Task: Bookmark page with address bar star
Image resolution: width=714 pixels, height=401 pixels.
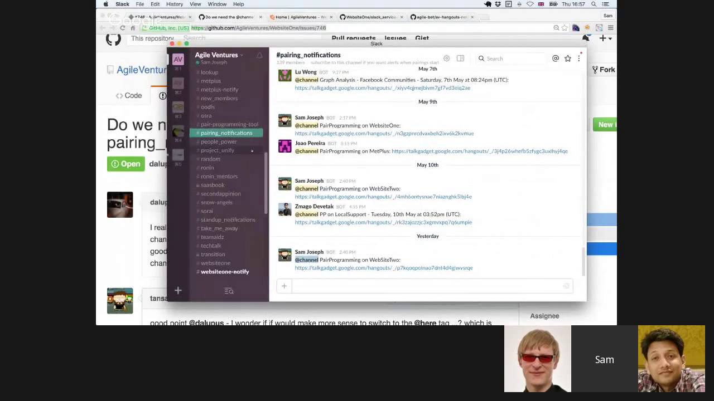Action: click(x=565, y=28)
